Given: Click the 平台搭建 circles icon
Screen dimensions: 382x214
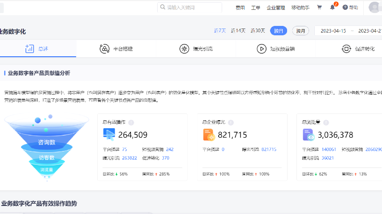Looking at the screenshot, I should coord(104,49).
